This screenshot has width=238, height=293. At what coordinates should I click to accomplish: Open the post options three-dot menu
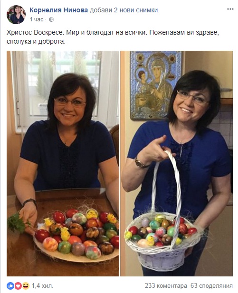230,9
